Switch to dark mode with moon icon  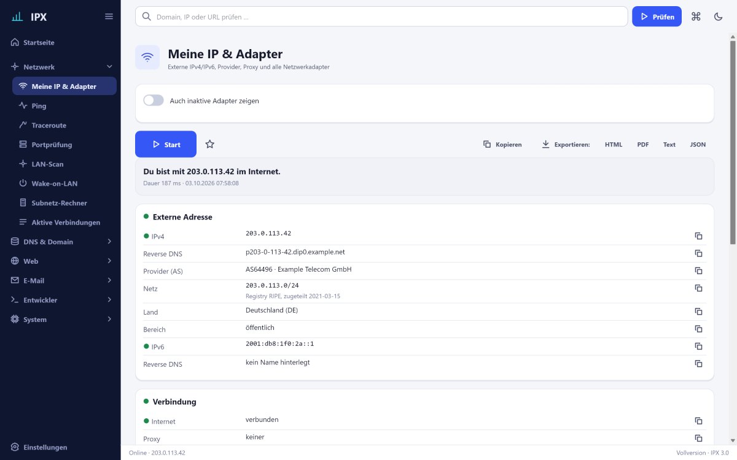point(718,17)
